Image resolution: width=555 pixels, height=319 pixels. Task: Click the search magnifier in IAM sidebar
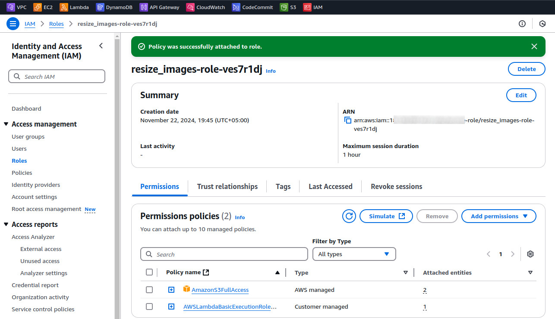(x=17, y=77)
